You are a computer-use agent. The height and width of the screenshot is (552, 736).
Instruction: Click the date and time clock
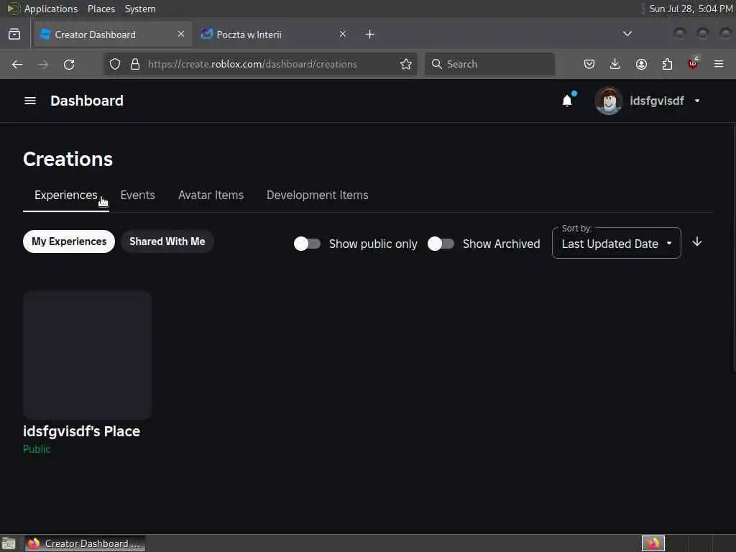[x=691, y=9]
